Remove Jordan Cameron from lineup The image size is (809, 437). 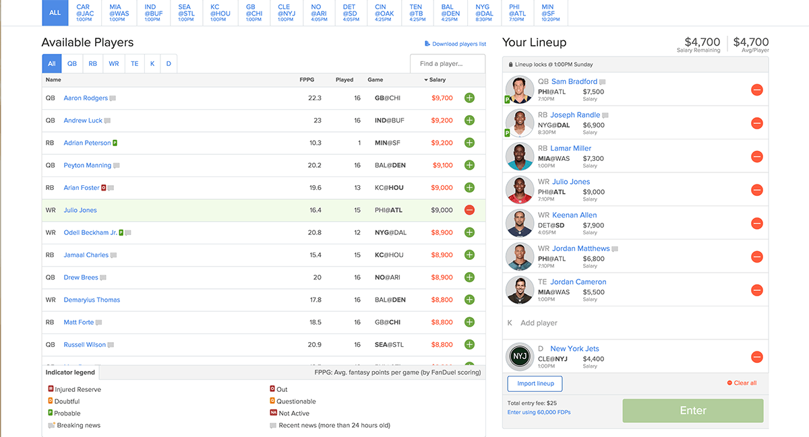tap(756, 290)
